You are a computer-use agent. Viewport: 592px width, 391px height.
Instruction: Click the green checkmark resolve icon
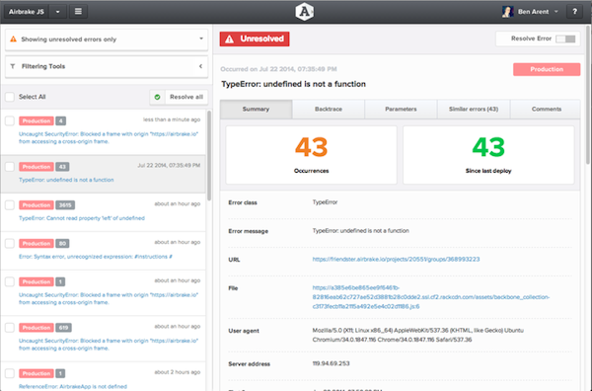click(x=158, y=97)
